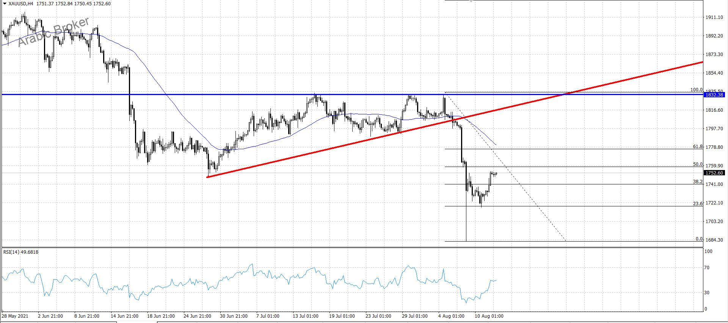Viewport: 728px width, 323px height.
Task: Click the 1911.10 price axis label
Action: [x=714, y=17]
